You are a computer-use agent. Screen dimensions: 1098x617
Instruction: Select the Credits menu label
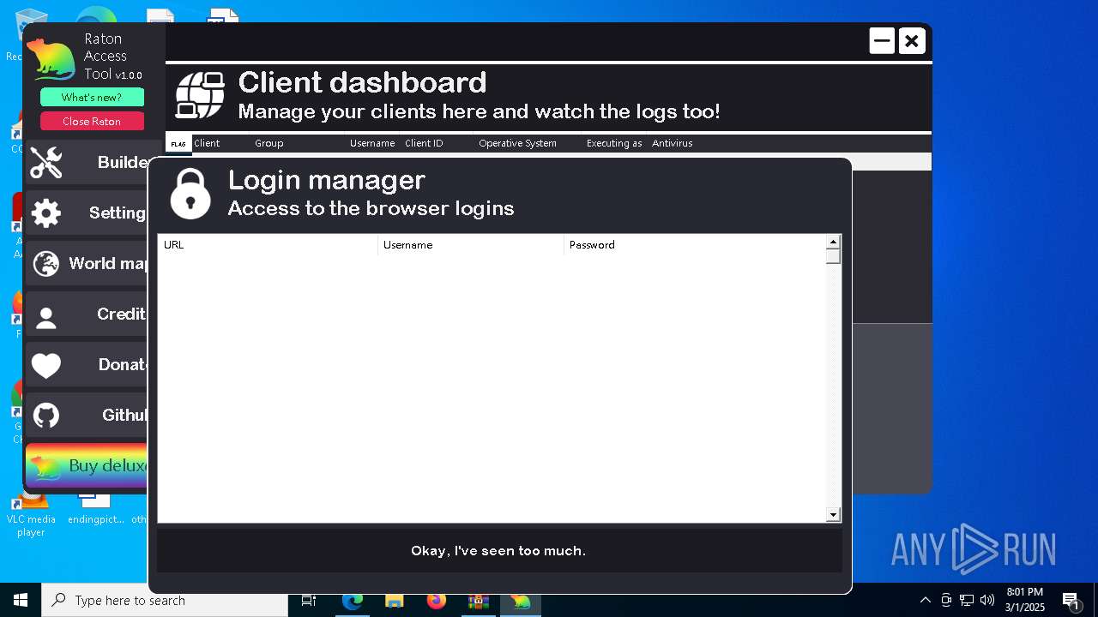click(x=122, y=314)
